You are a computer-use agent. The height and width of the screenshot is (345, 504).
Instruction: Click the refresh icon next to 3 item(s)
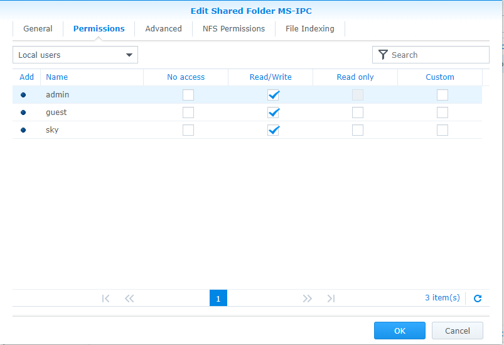[x=478, y=298]
